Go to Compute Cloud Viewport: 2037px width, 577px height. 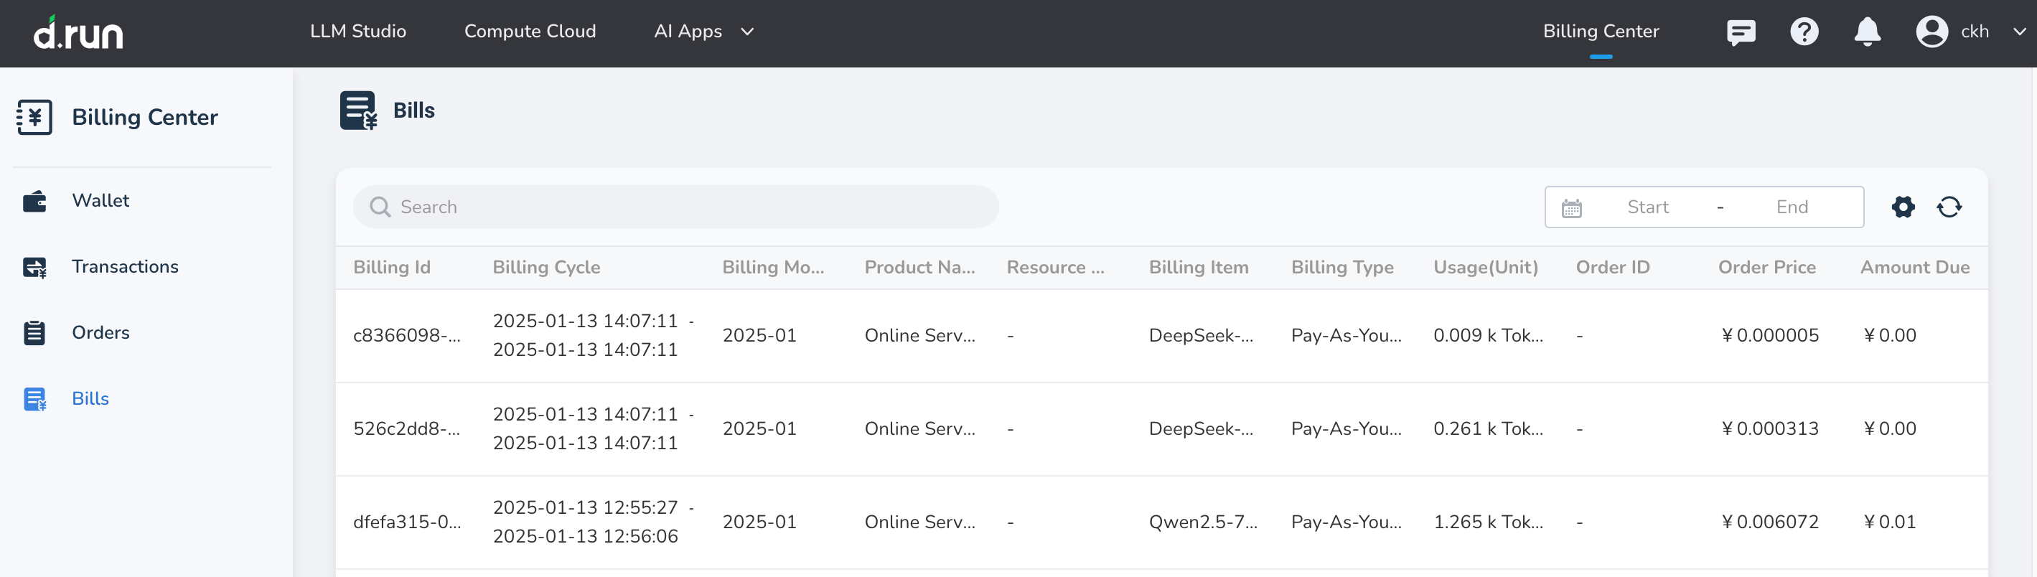(530, 32)
